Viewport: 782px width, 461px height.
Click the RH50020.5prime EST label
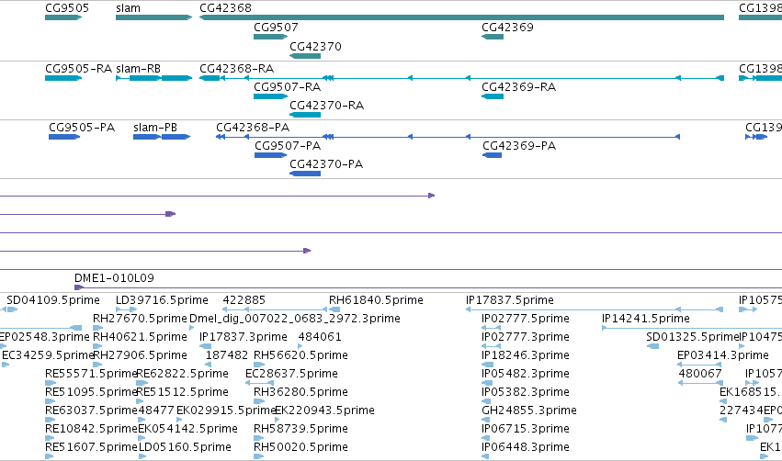pyautogui.click(x=300, y=447)
